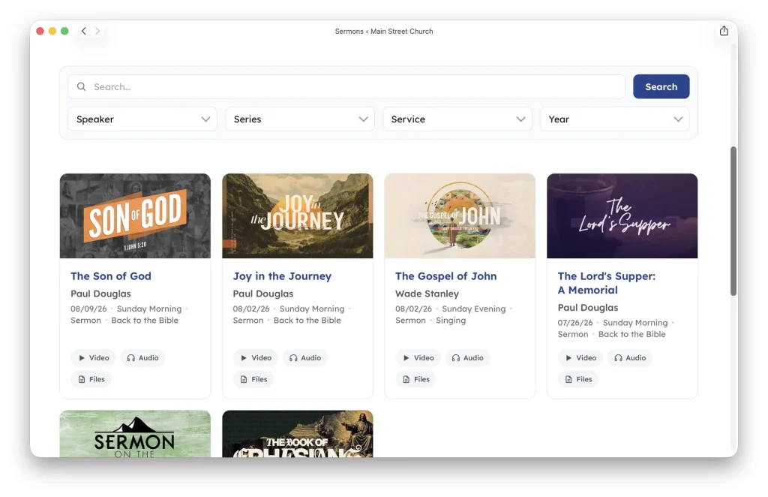Screen dimensions: 768x497
Task: Click the Sunday Evening service label
Action: click(x=474, y=309)
